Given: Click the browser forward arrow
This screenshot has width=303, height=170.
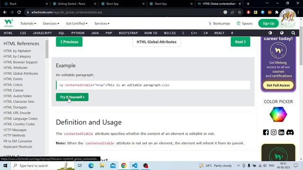Looking at the screenshot, I should [12, 12].
